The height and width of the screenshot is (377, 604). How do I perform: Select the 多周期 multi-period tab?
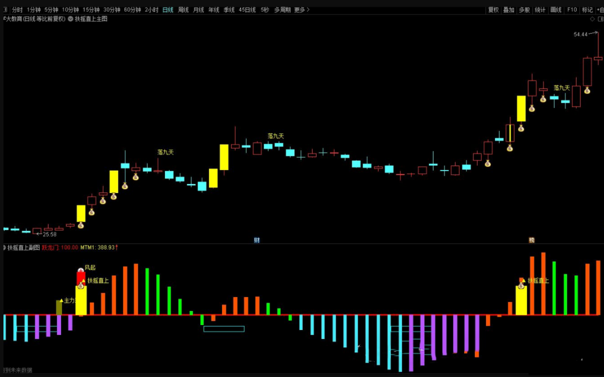pyautogui.click(x=282, y=10)
